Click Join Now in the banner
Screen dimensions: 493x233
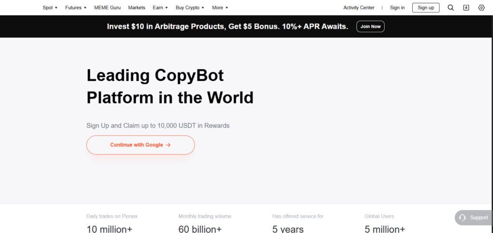point(370,26)
